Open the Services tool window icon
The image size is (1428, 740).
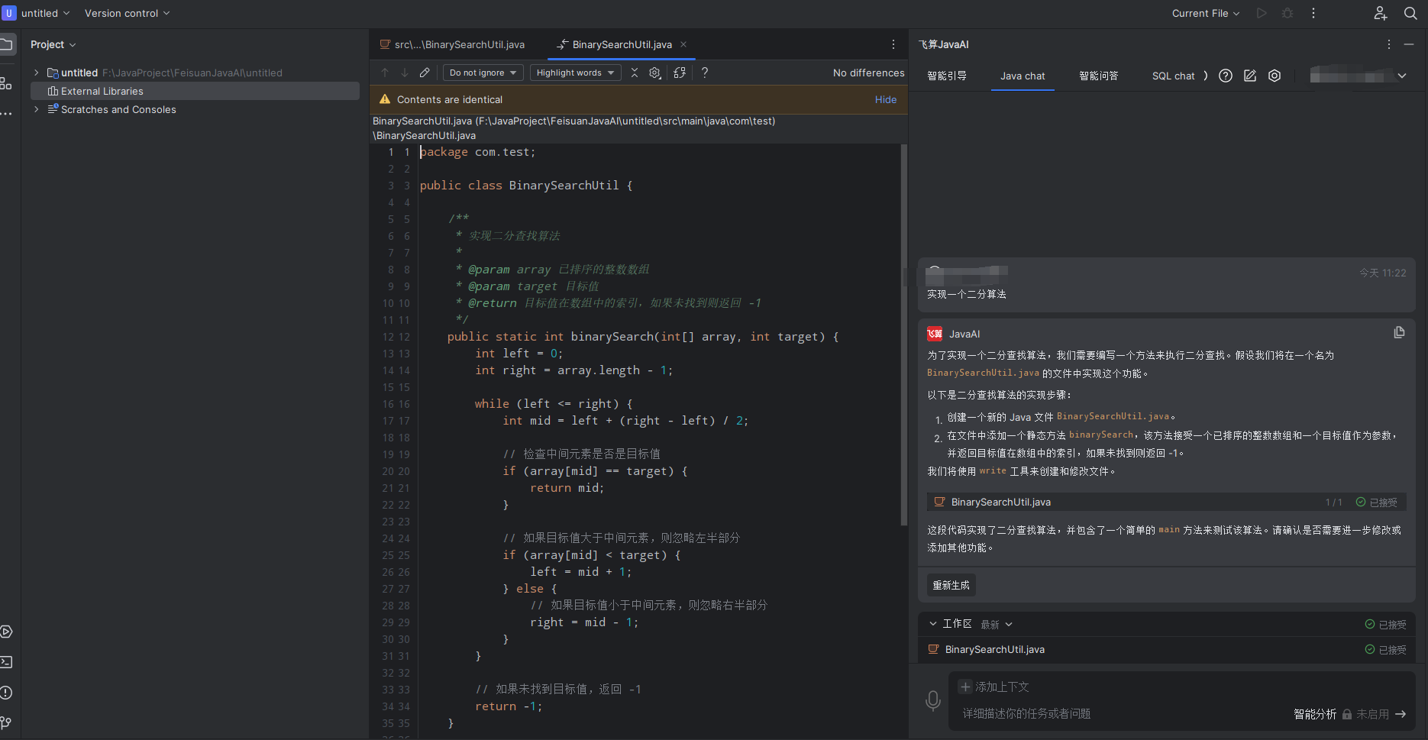[x=6, y=632]
